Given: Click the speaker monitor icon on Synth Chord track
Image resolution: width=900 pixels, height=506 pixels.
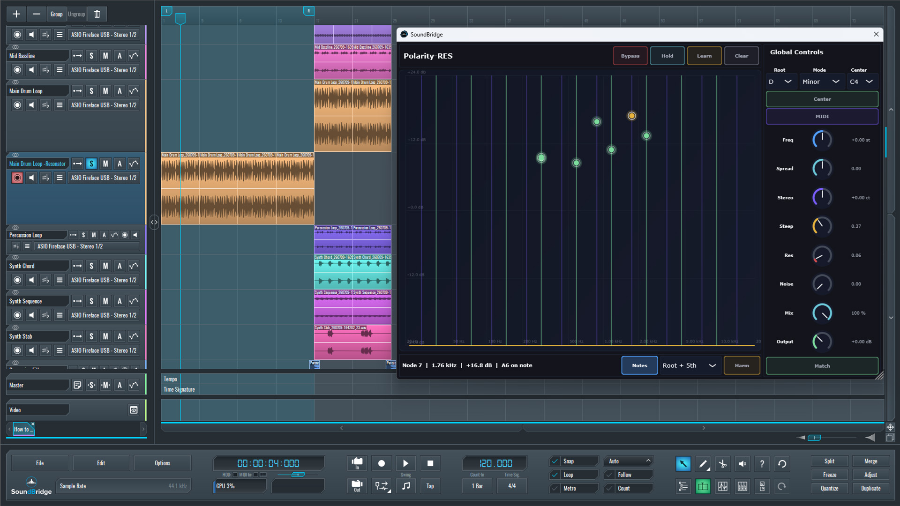Looking at the screenshot, I should click(31, 280).
